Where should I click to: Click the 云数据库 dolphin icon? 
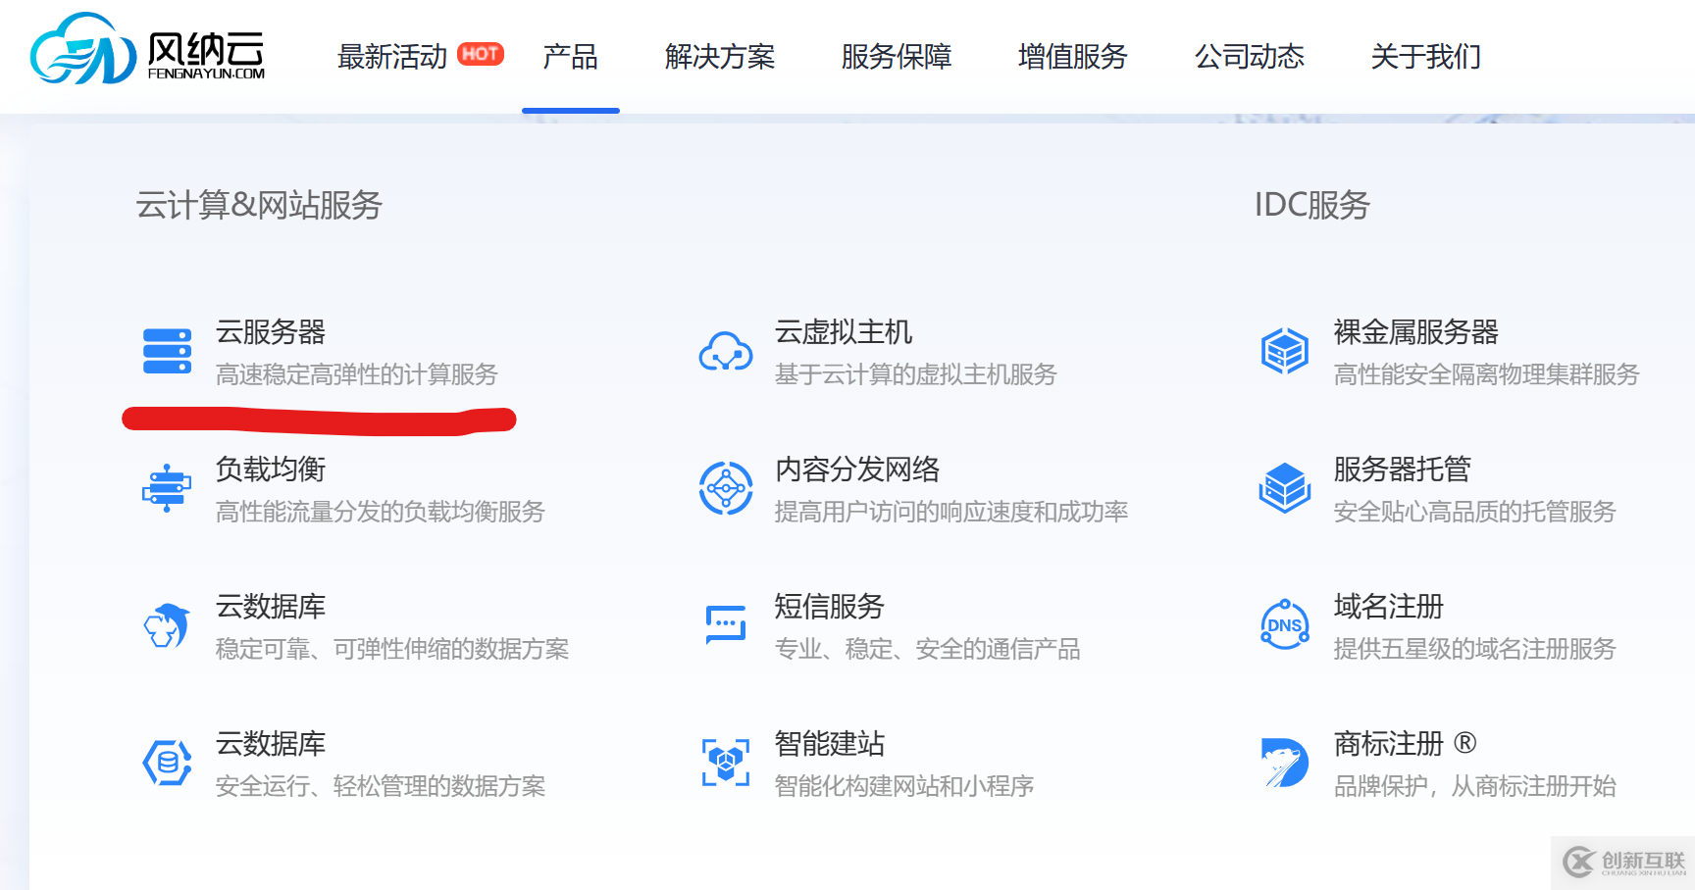(167, 625)
